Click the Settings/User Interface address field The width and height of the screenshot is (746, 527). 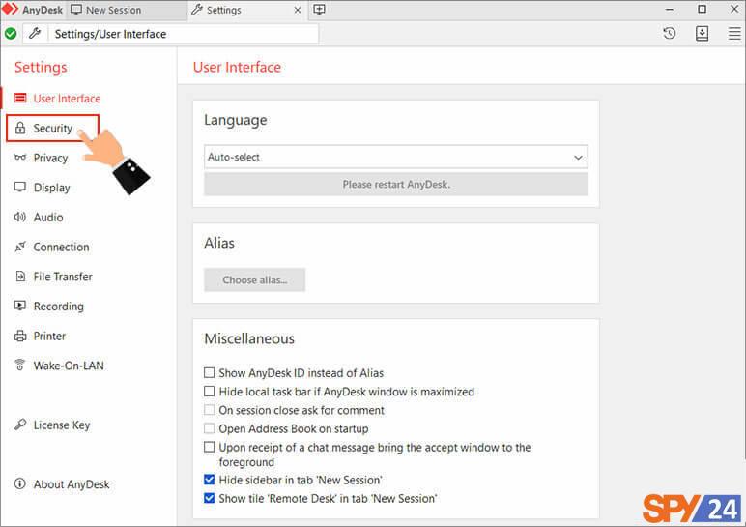[x=184, y=34]
